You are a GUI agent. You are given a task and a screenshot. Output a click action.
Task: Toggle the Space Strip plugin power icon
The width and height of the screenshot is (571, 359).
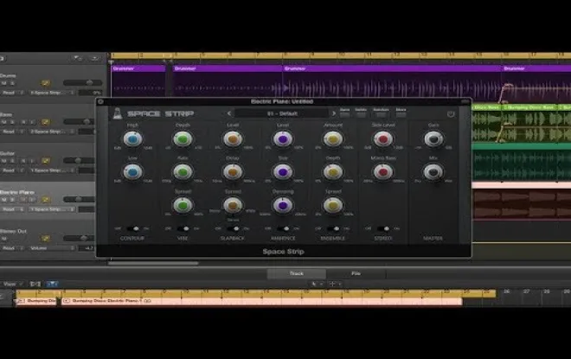tap(451, 114)
